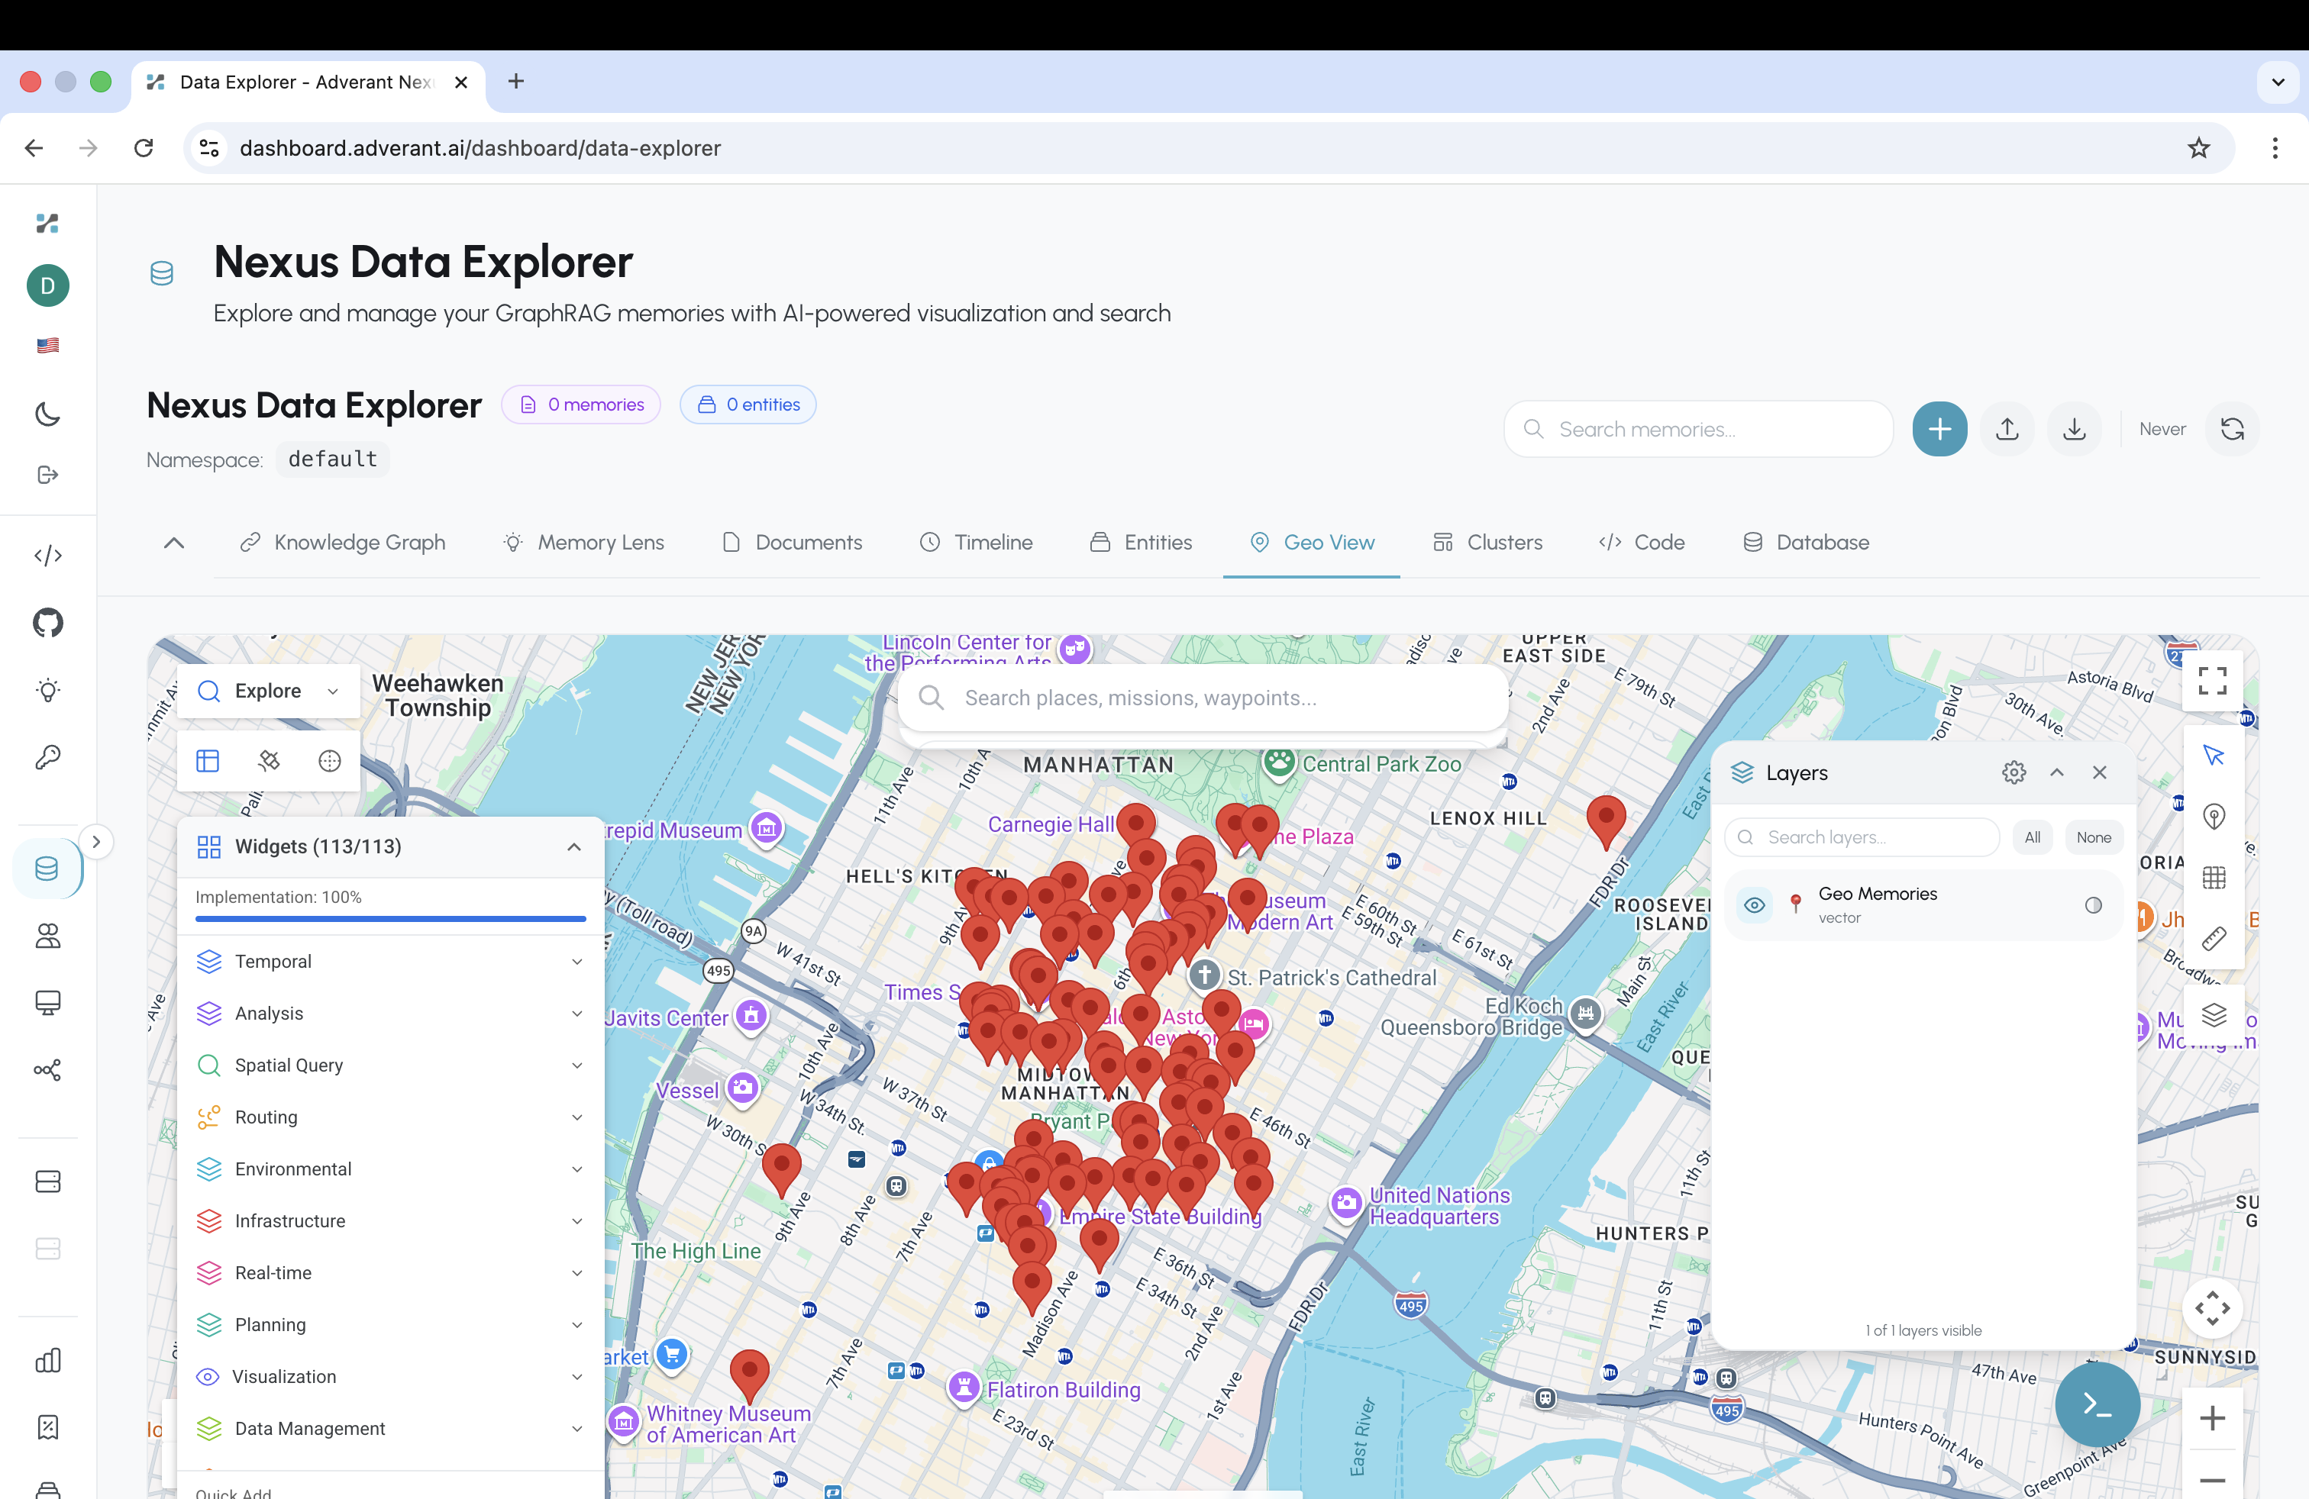
Task: Click the Implementation 100% progress bar
Action: pos(389,917)
